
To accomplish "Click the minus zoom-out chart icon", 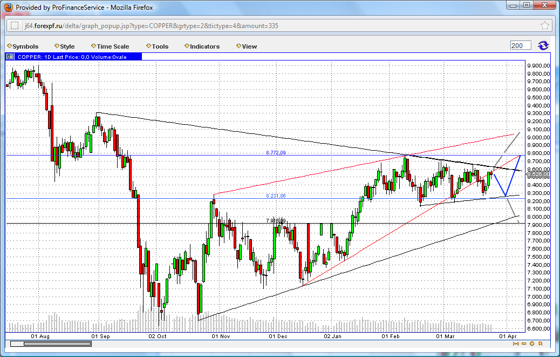I will (x=523, y=344).
